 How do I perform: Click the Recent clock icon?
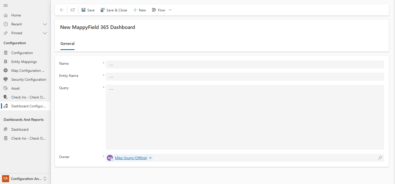pyautogui.click(x=6, y=24)
